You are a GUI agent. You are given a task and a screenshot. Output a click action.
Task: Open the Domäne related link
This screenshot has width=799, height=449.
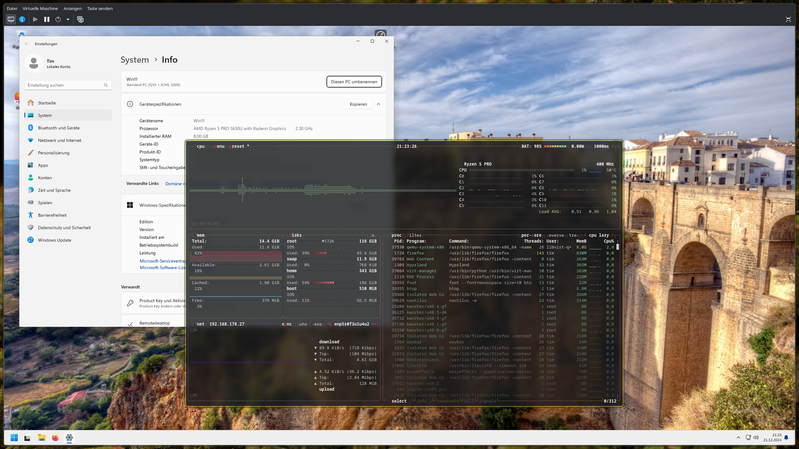tap(175, 184)
